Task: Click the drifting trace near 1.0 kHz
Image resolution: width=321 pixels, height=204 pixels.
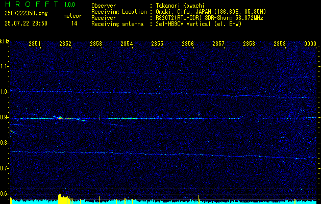Action: pos(163,94)
